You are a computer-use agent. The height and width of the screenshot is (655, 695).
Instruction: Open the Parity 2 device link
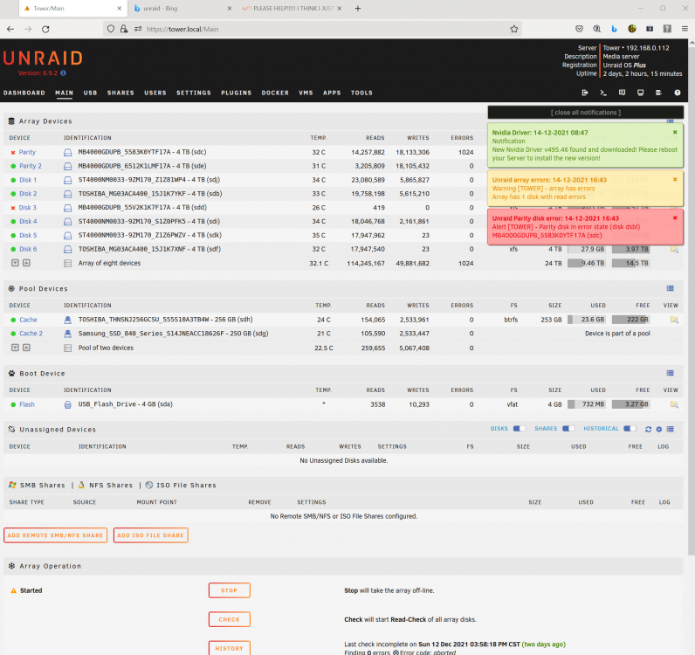(31, 166)
